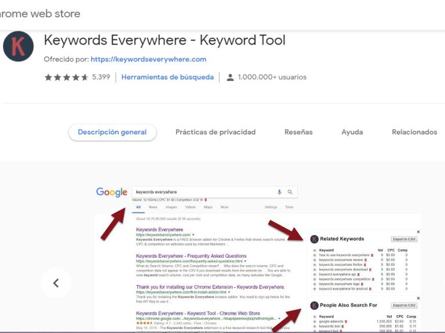Click the Keywords Everywhere K logo icon
This screenshot has width=445, height=333.
[x=18, y=46]
